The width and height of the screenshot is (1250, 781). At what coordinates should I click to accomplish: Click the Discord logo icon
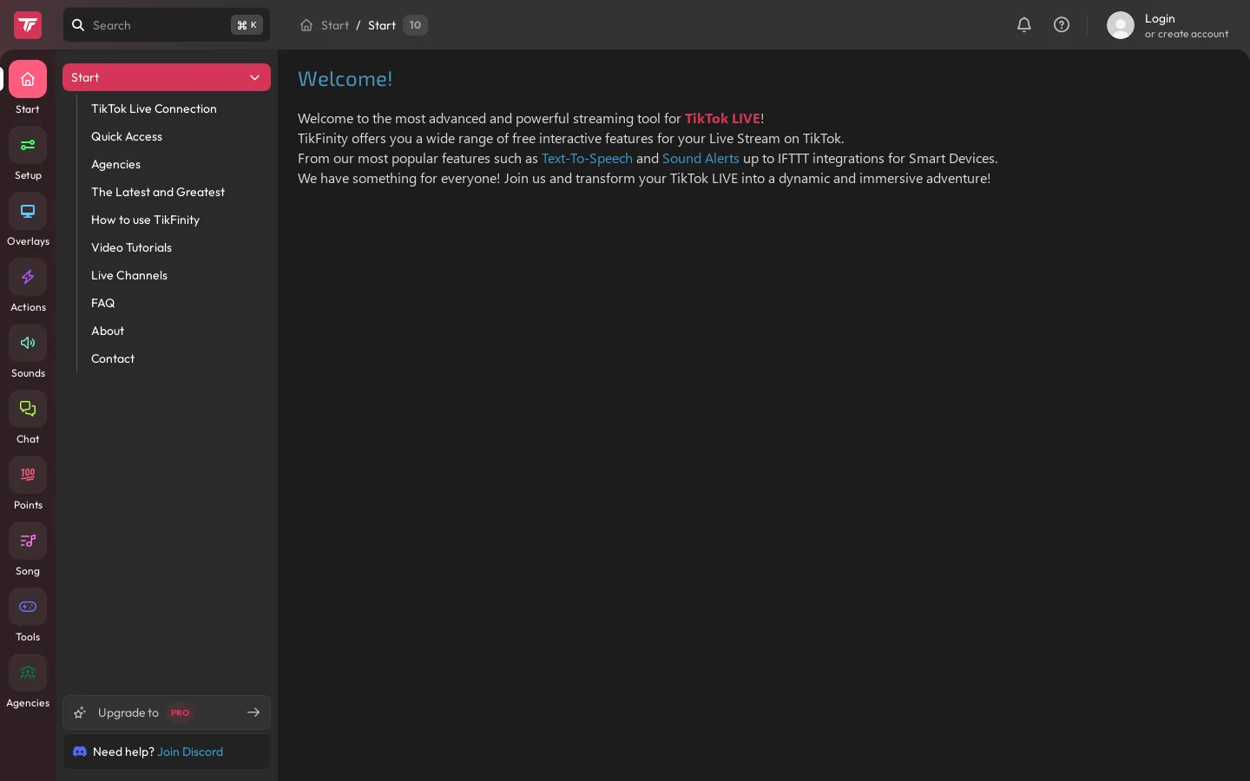coord(80,751)
